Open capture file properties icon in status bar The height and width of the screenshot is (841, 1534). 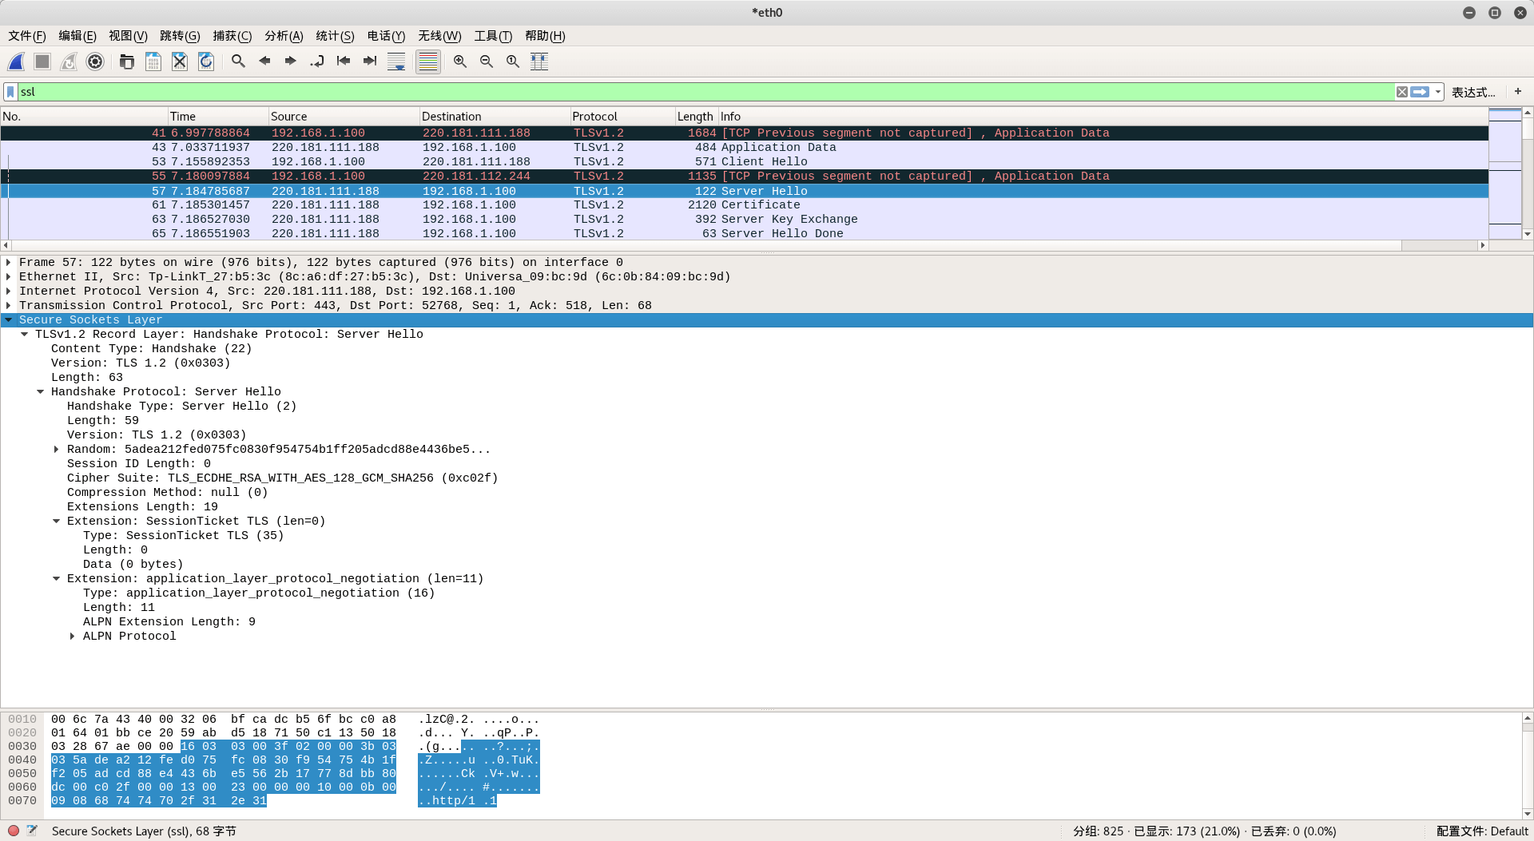point(32,831)
